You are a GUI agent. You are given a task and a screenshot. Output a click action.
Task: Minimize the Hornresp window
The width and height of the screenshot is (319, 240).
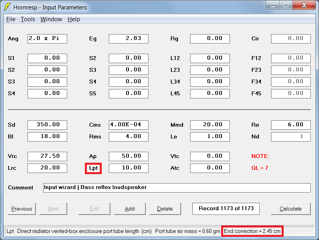tap(273, 5)
